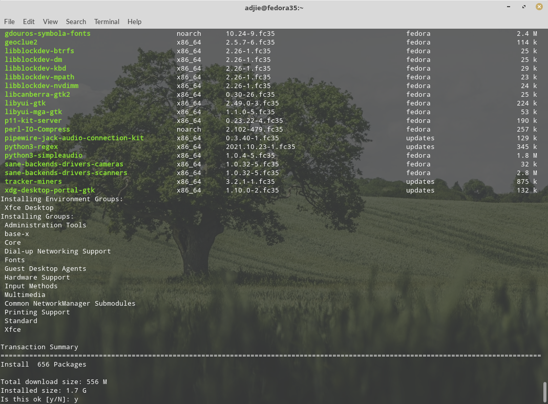Viewport: 548px width, 404px height.
Task: Click the version 2.102-479.fc35
Action: [x=255, y=130]
